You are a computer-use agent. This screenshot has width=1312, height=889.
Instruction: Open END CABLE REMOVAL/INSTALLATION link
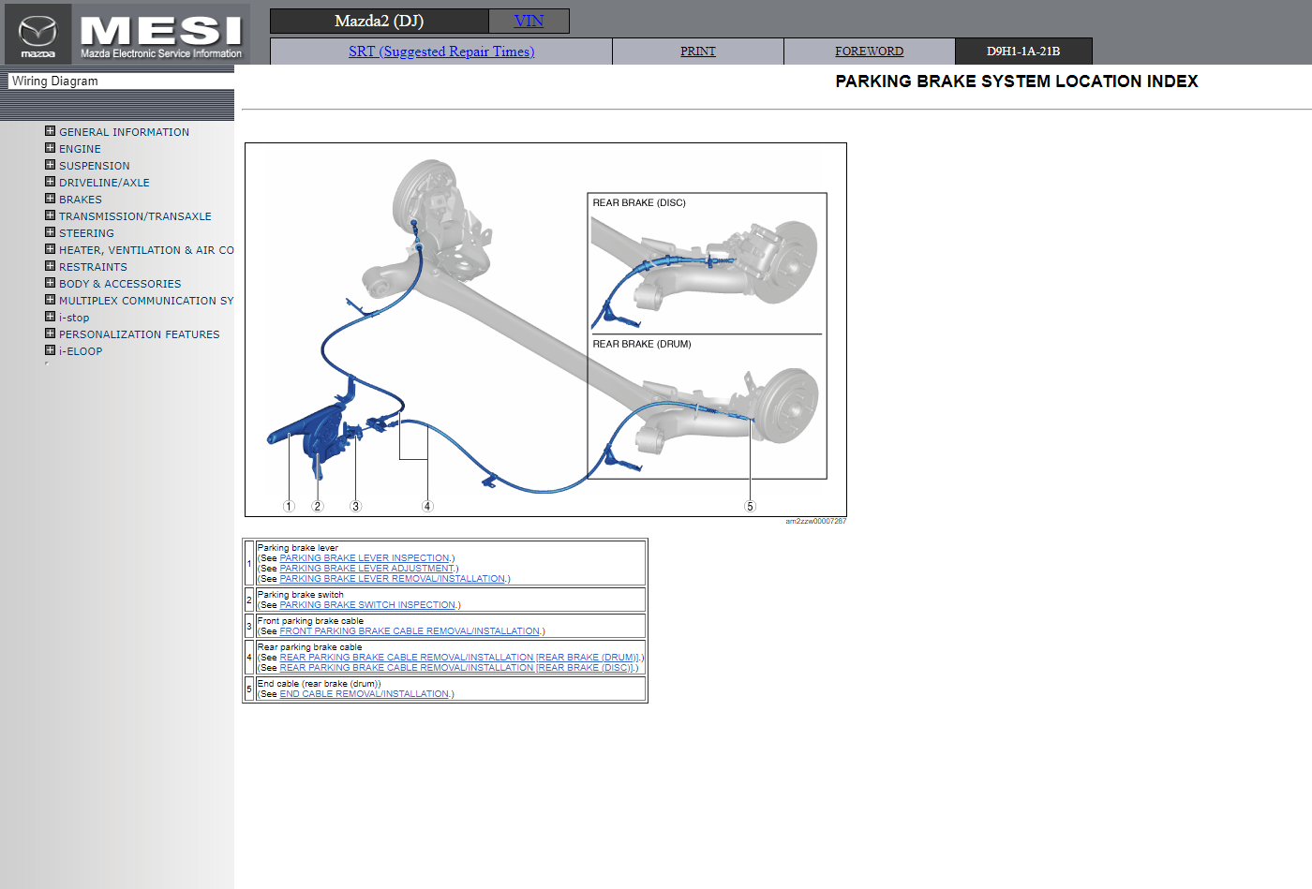(365, 694)
